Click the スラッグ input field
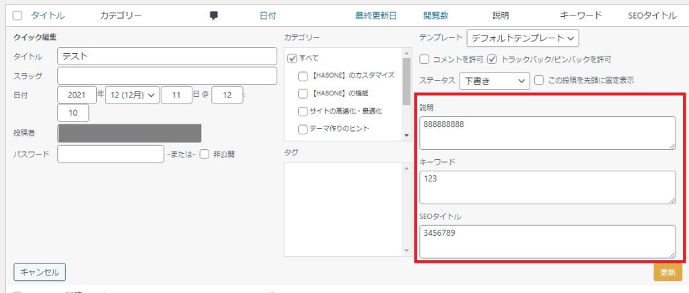Screen dimensions: 689x293 click(x=167, y=76)
